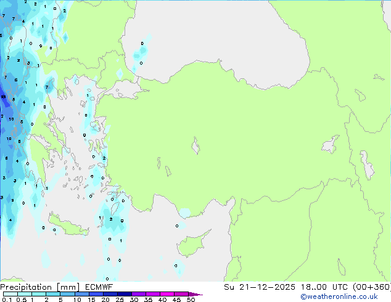This screenshot has width=391, height=302.
Task: Select the 30–35 mm purple legend swatch
Action: tap(138, 294)
